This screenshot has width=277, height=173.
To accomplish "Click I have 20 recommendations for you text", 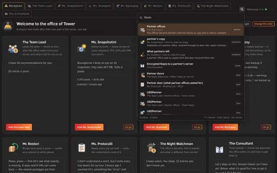I will (30, 63).
